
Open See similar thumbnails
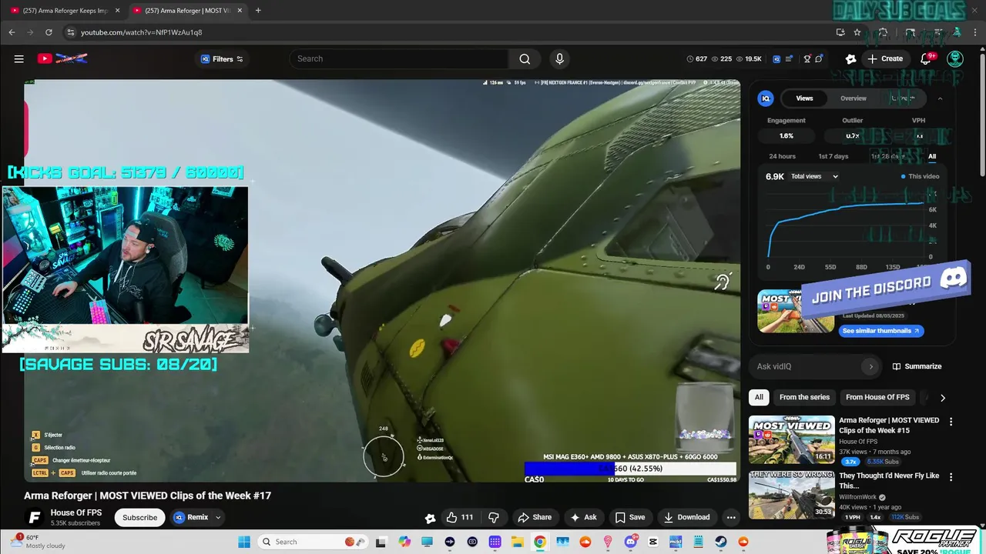tap(881, 331)
